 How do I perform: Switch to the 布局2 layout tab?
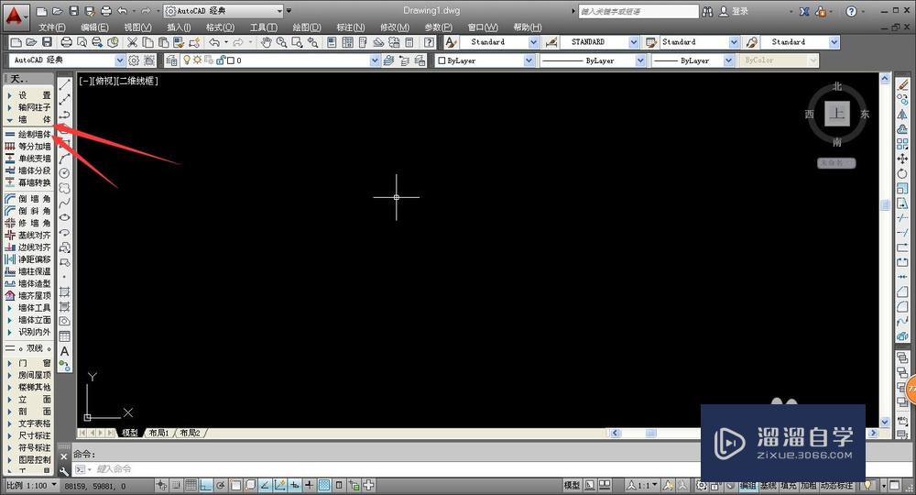coord(190,433)
